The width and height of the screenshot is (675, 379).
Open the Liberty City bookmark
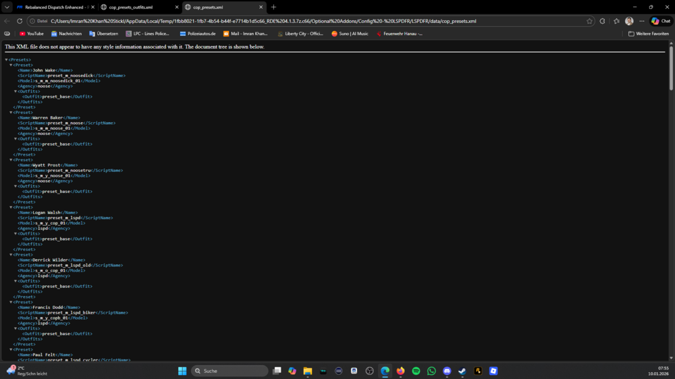300,34
